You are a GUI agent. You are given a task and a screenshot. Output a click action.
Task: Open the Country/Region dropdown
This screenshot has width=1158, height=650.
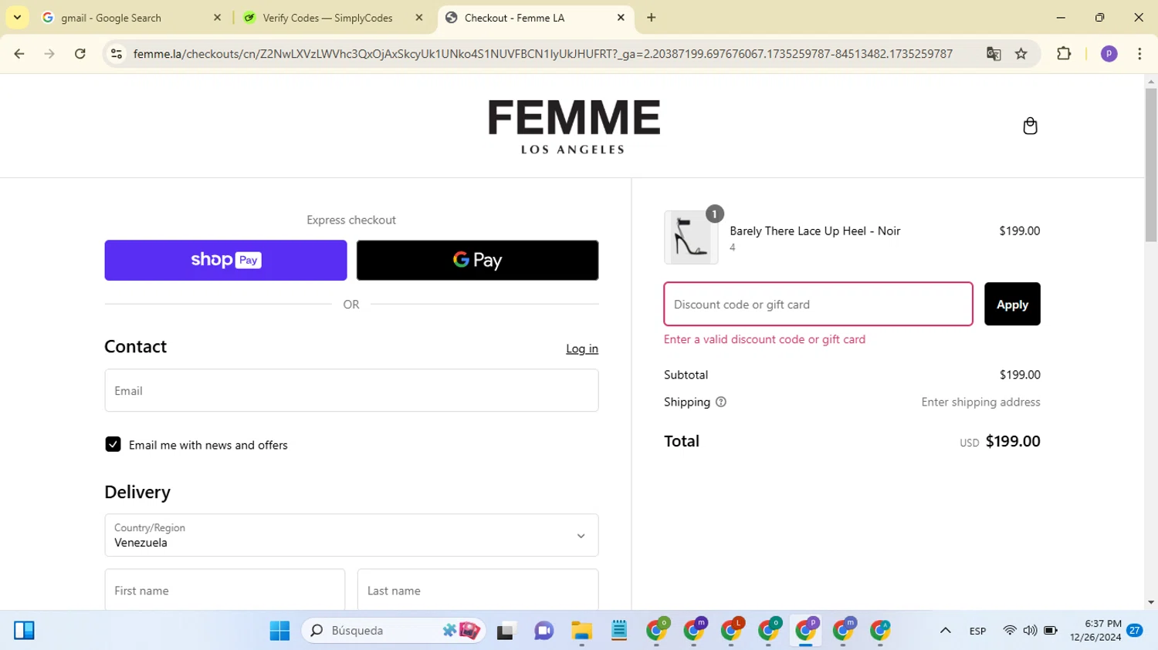(x=351, y=535)
